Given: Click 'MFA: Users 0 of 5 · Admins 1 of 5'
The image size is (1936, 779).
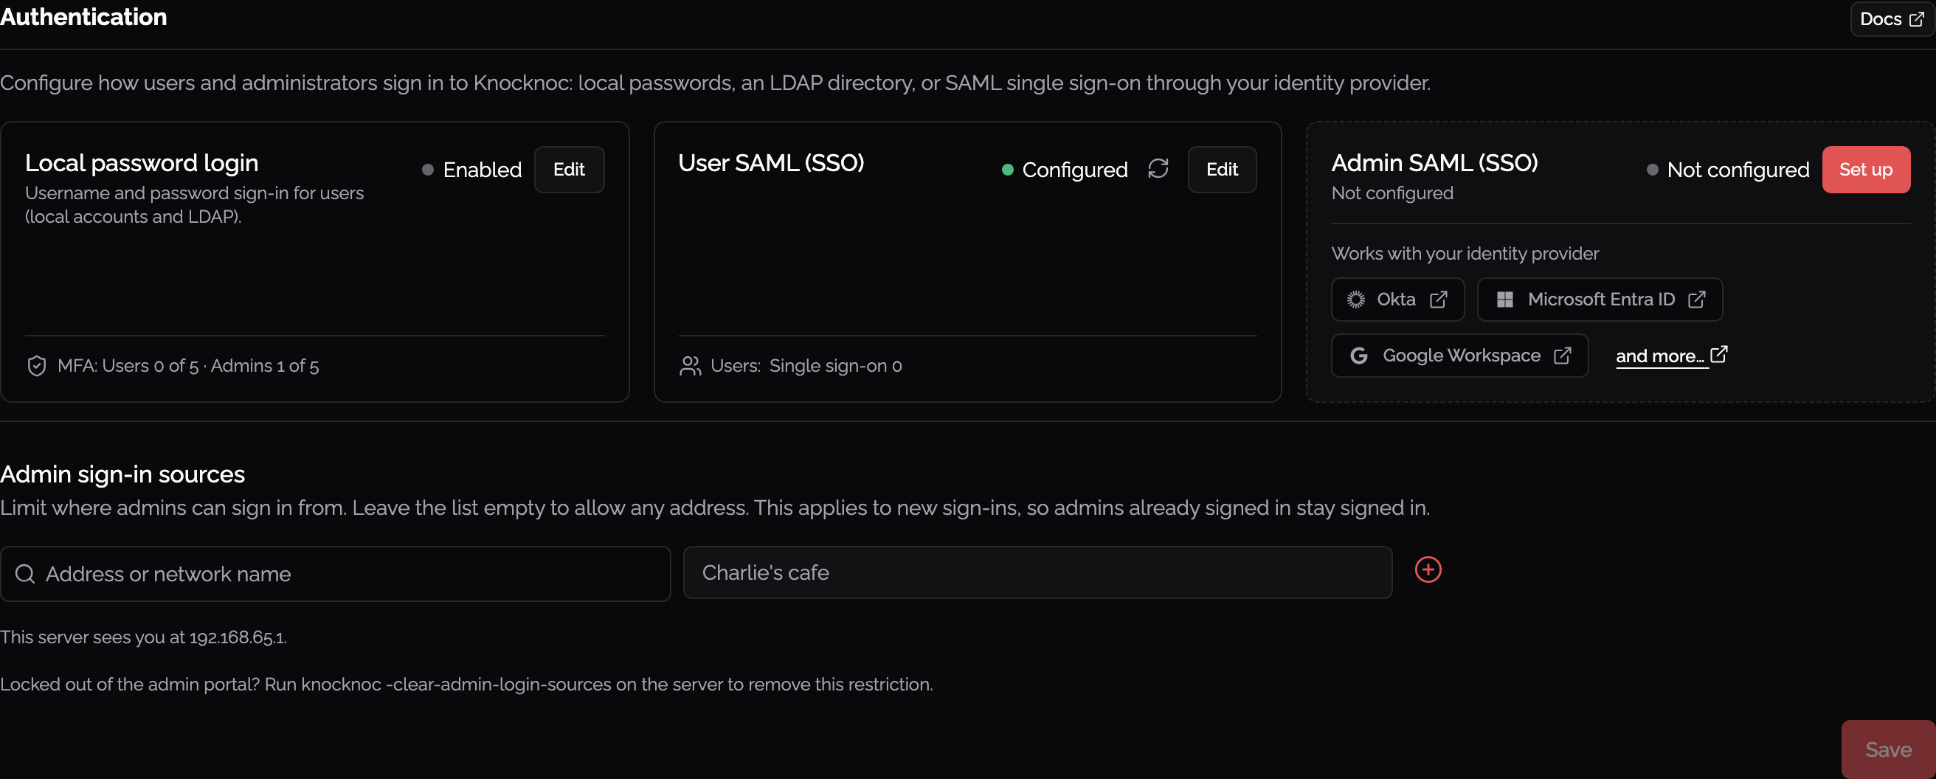Looking at the screenshot, I should coord(188,366).
